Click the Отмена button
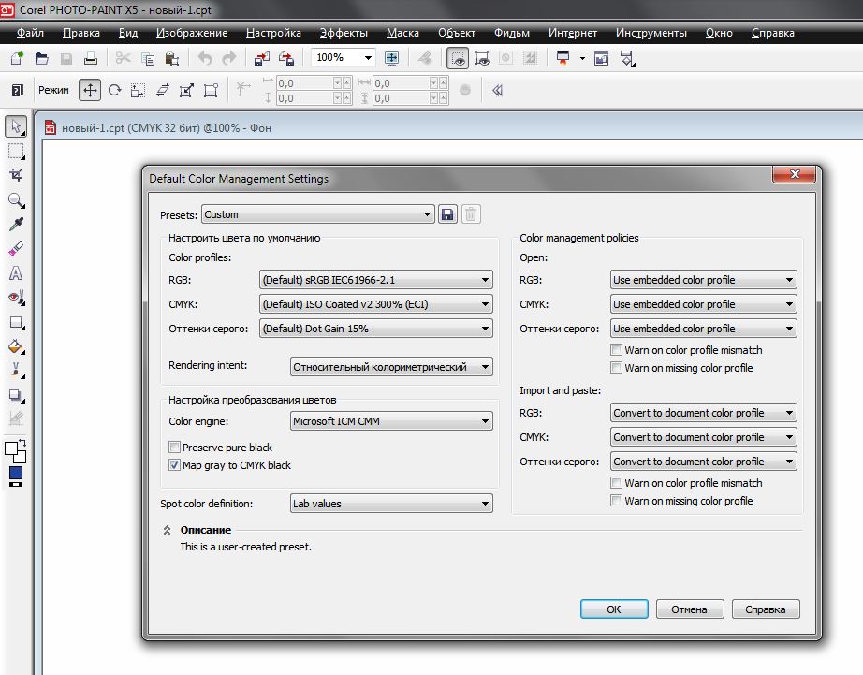This screenshot has height=675, width=863. click(690, 609)
